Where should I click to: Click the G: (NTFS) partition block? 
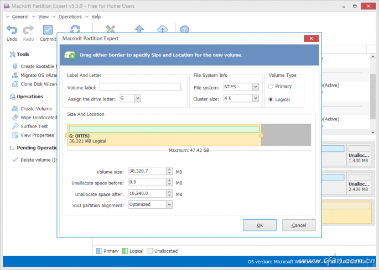coord(164,135)
